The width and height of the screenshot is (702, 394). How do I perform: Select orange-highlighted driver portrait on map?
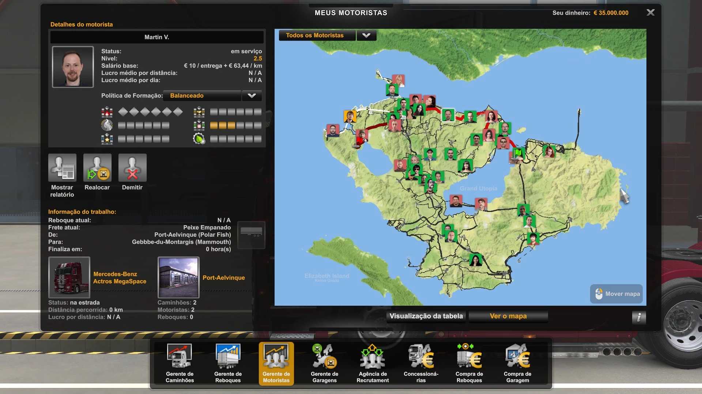coord(350,116)
